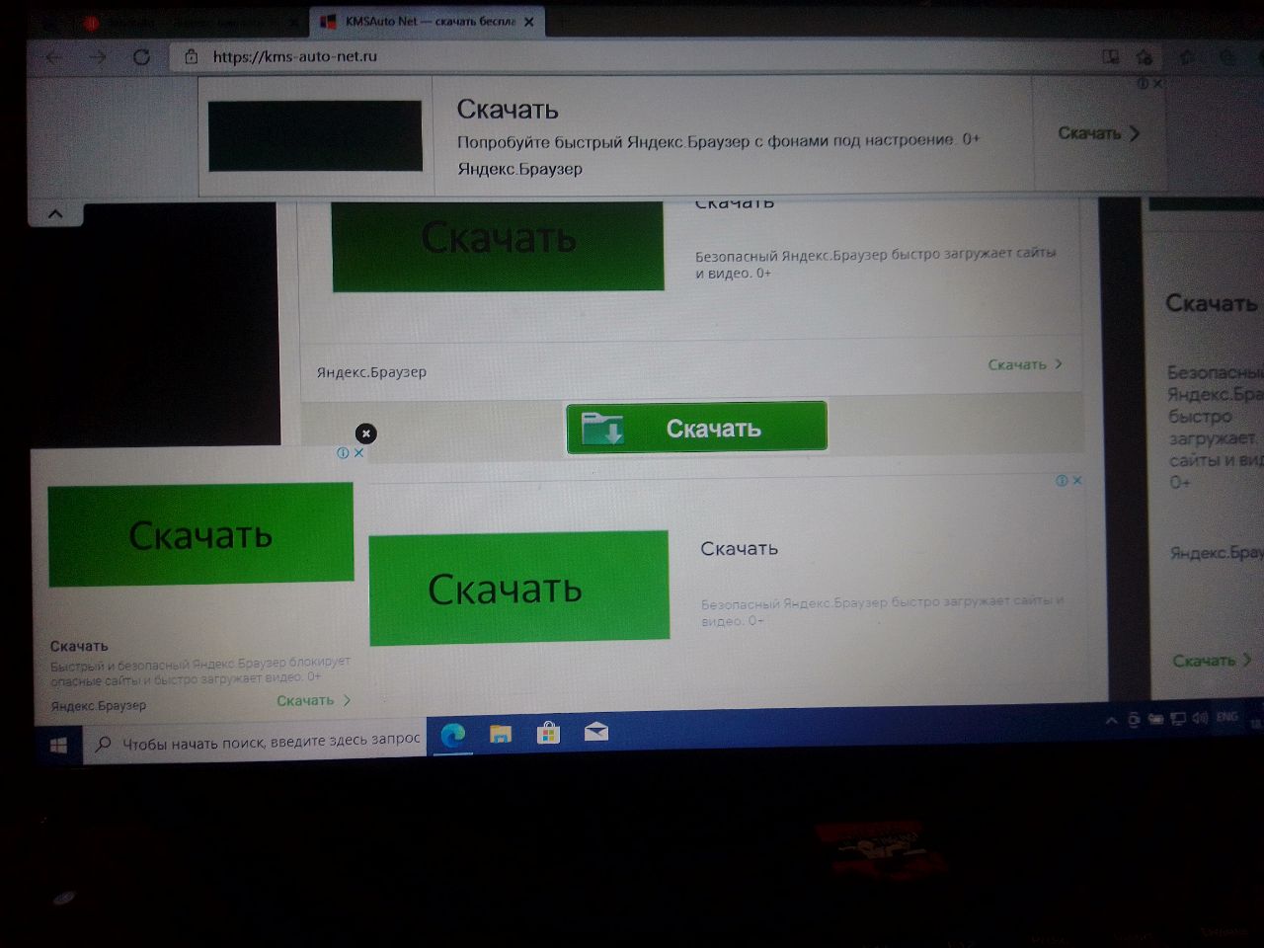1264x948 pixels.
Task: Click the browser Forward arrow
Action: (98, 57)
